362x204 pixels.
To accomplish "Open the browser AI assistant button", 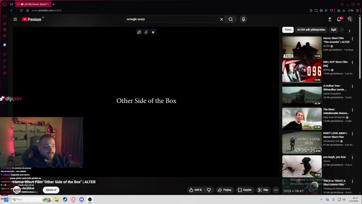I will coord(351,10).
